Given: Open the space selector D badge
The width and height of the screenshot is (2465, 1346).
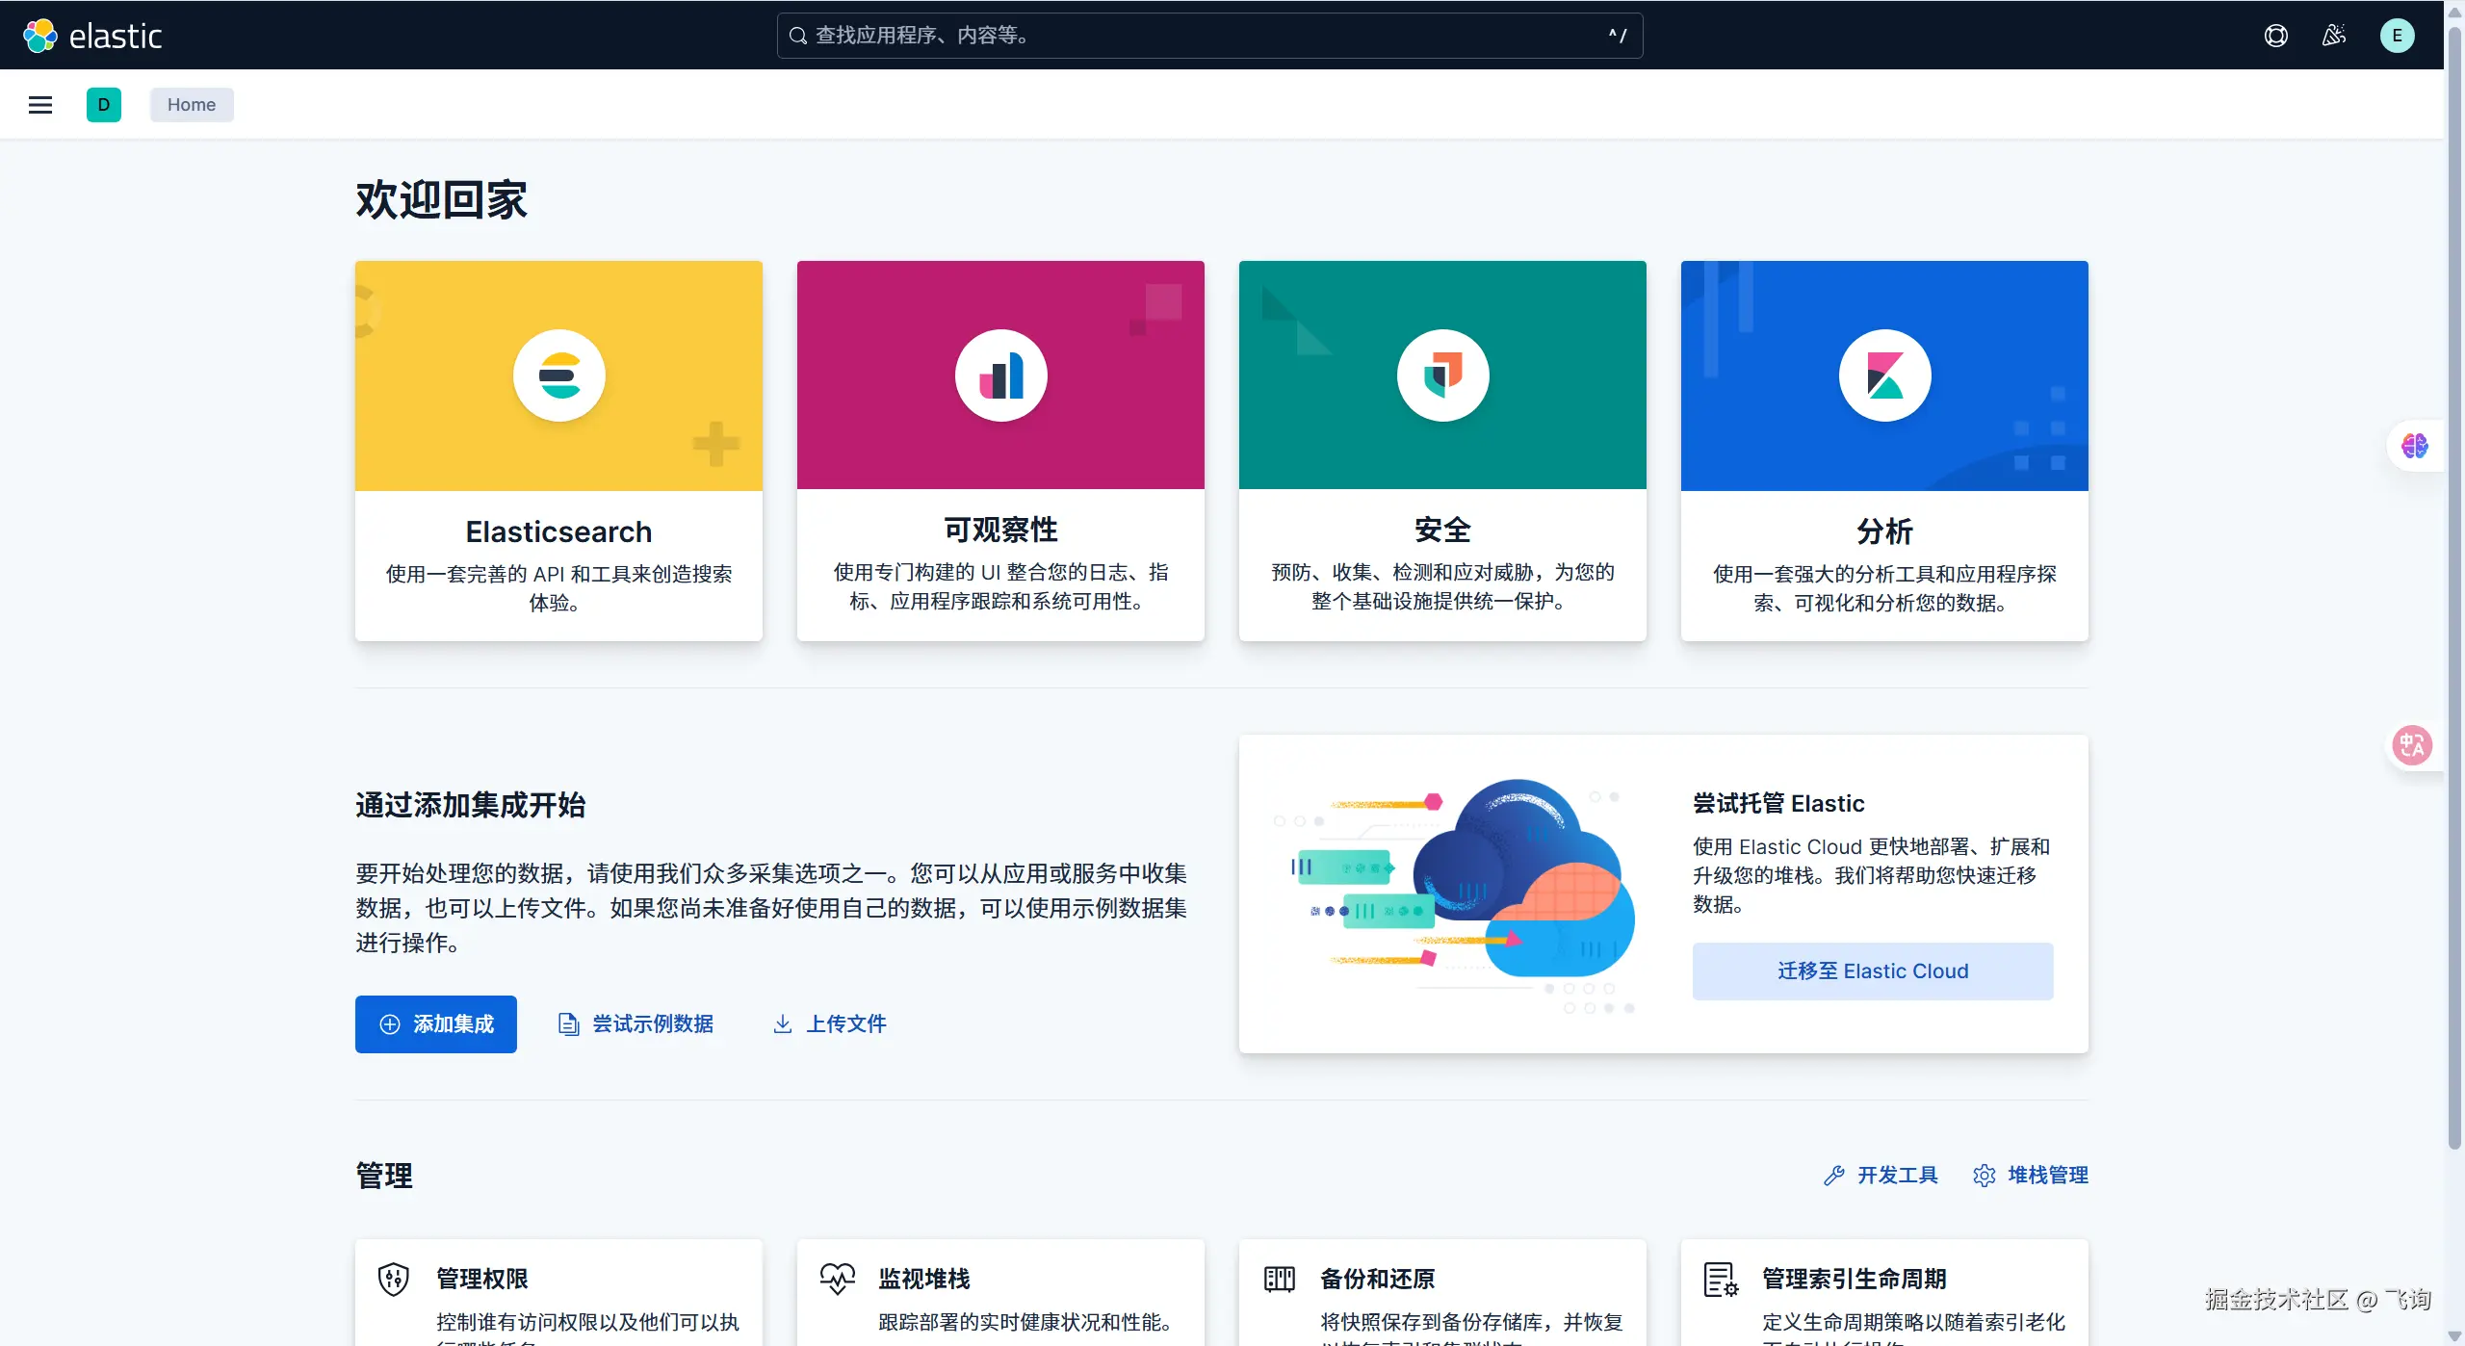Looking at the screenshot, I should coord(104,105).
